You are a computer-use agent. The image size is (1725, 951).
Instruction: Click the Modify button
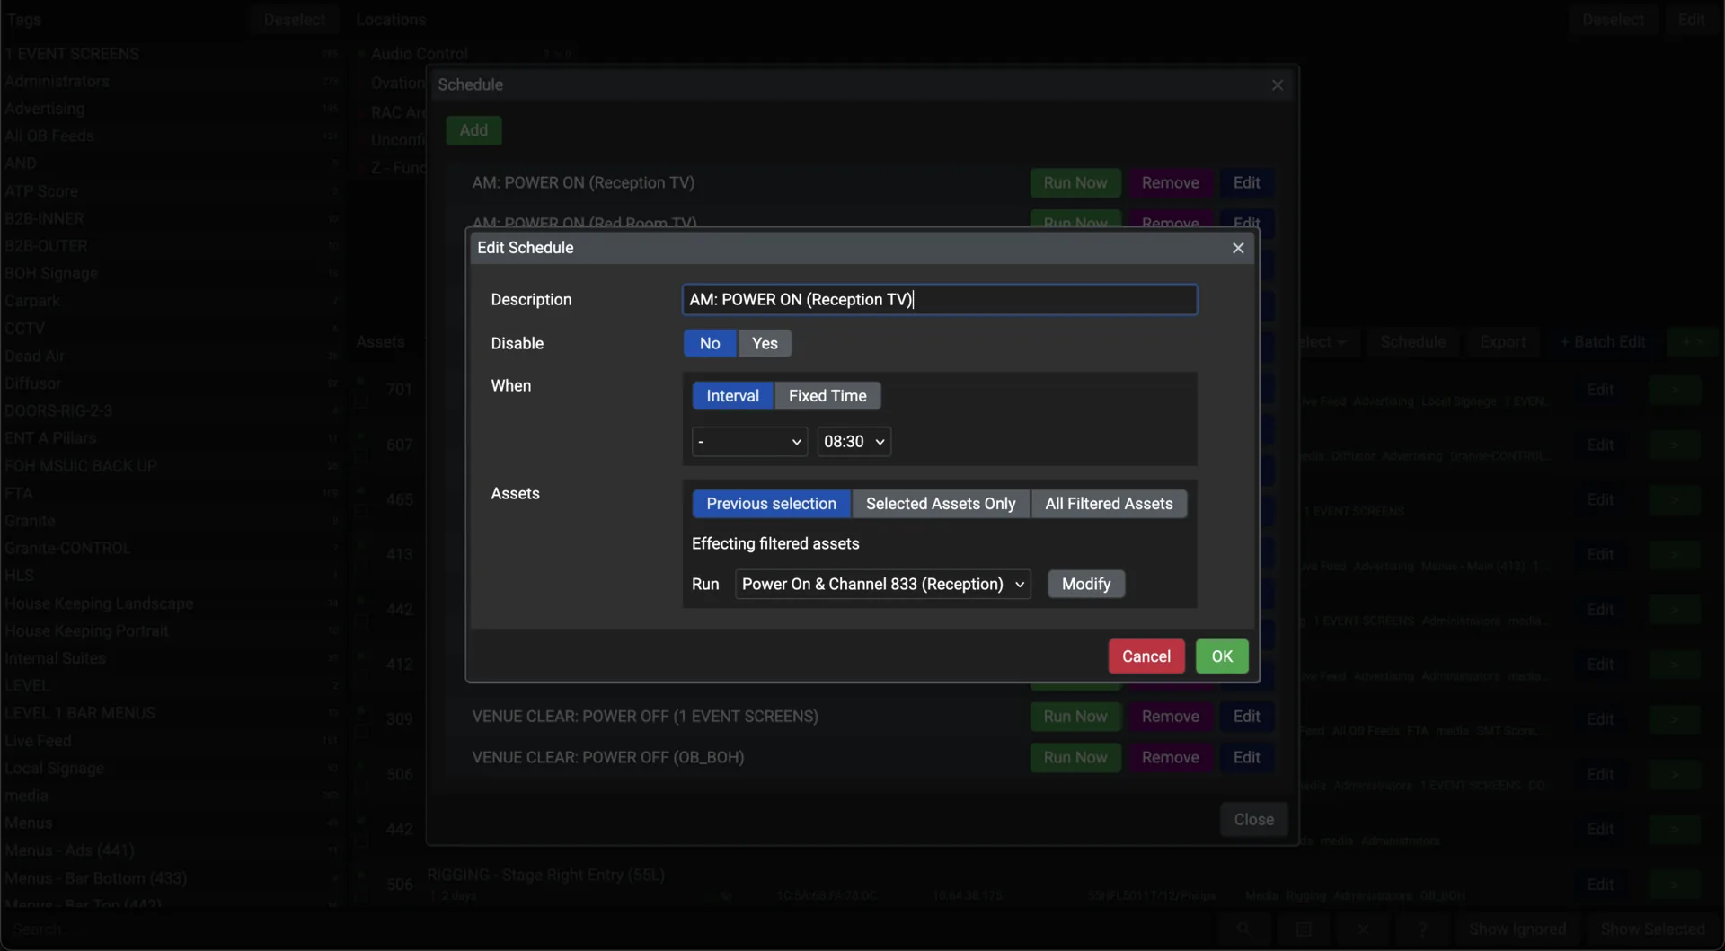pyautogui.click(x=1086, y=585)
